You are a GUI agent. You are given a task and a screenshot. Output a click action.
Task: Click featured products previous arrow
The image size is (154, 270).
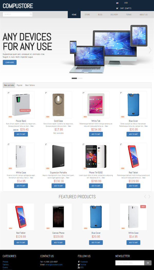[145, 197]
